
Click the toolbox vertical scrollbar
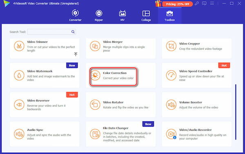(236, 112)
